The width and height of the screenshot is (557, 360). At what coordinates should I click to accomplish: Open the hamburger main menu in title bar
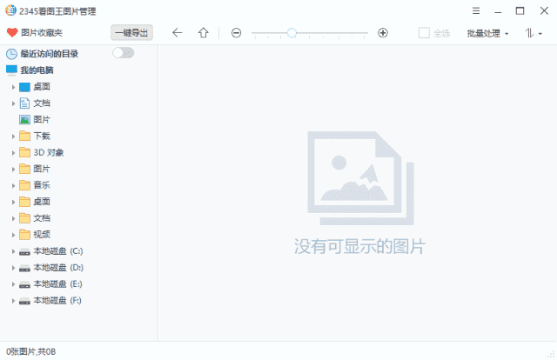pos(476,10)
